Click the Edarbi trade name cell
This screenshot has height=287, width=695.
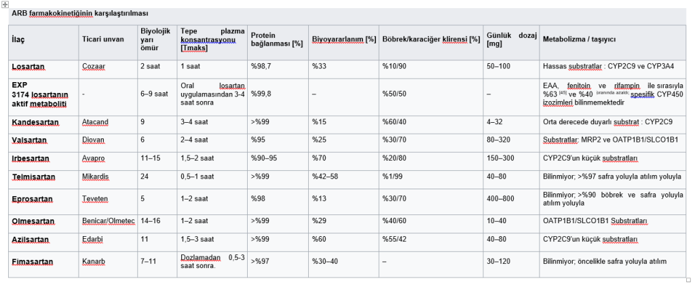click(92, 240)
